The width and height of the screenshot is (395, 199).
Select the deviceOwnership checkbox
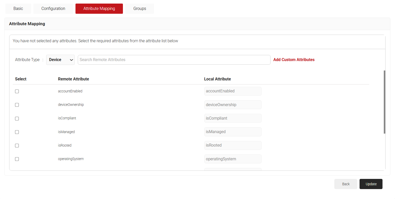tap(17, 105)
